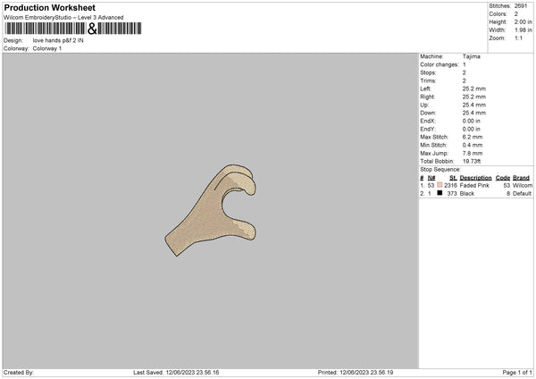536x379 pixels.
Task: Click the embroidered hand design preview
Action: pos(211,210)
